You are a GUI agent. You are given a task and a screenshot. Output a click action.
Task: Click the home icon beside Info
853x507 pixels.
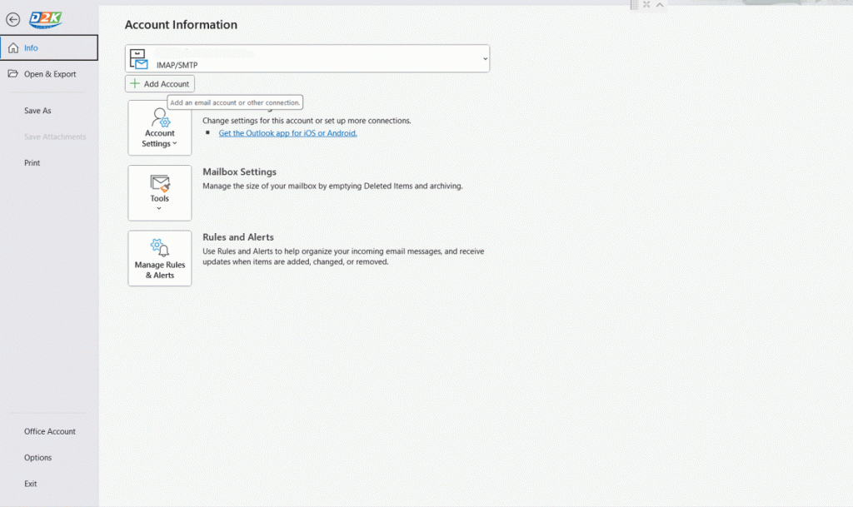(x=13, y=47)
